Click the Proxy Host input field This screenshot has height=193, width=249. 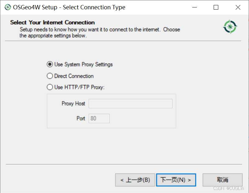pos(130,104)
